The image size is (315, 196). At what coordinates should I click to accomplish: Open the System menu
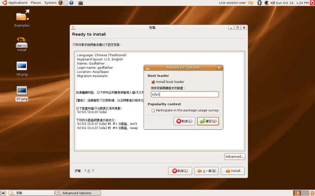[50, 2]
